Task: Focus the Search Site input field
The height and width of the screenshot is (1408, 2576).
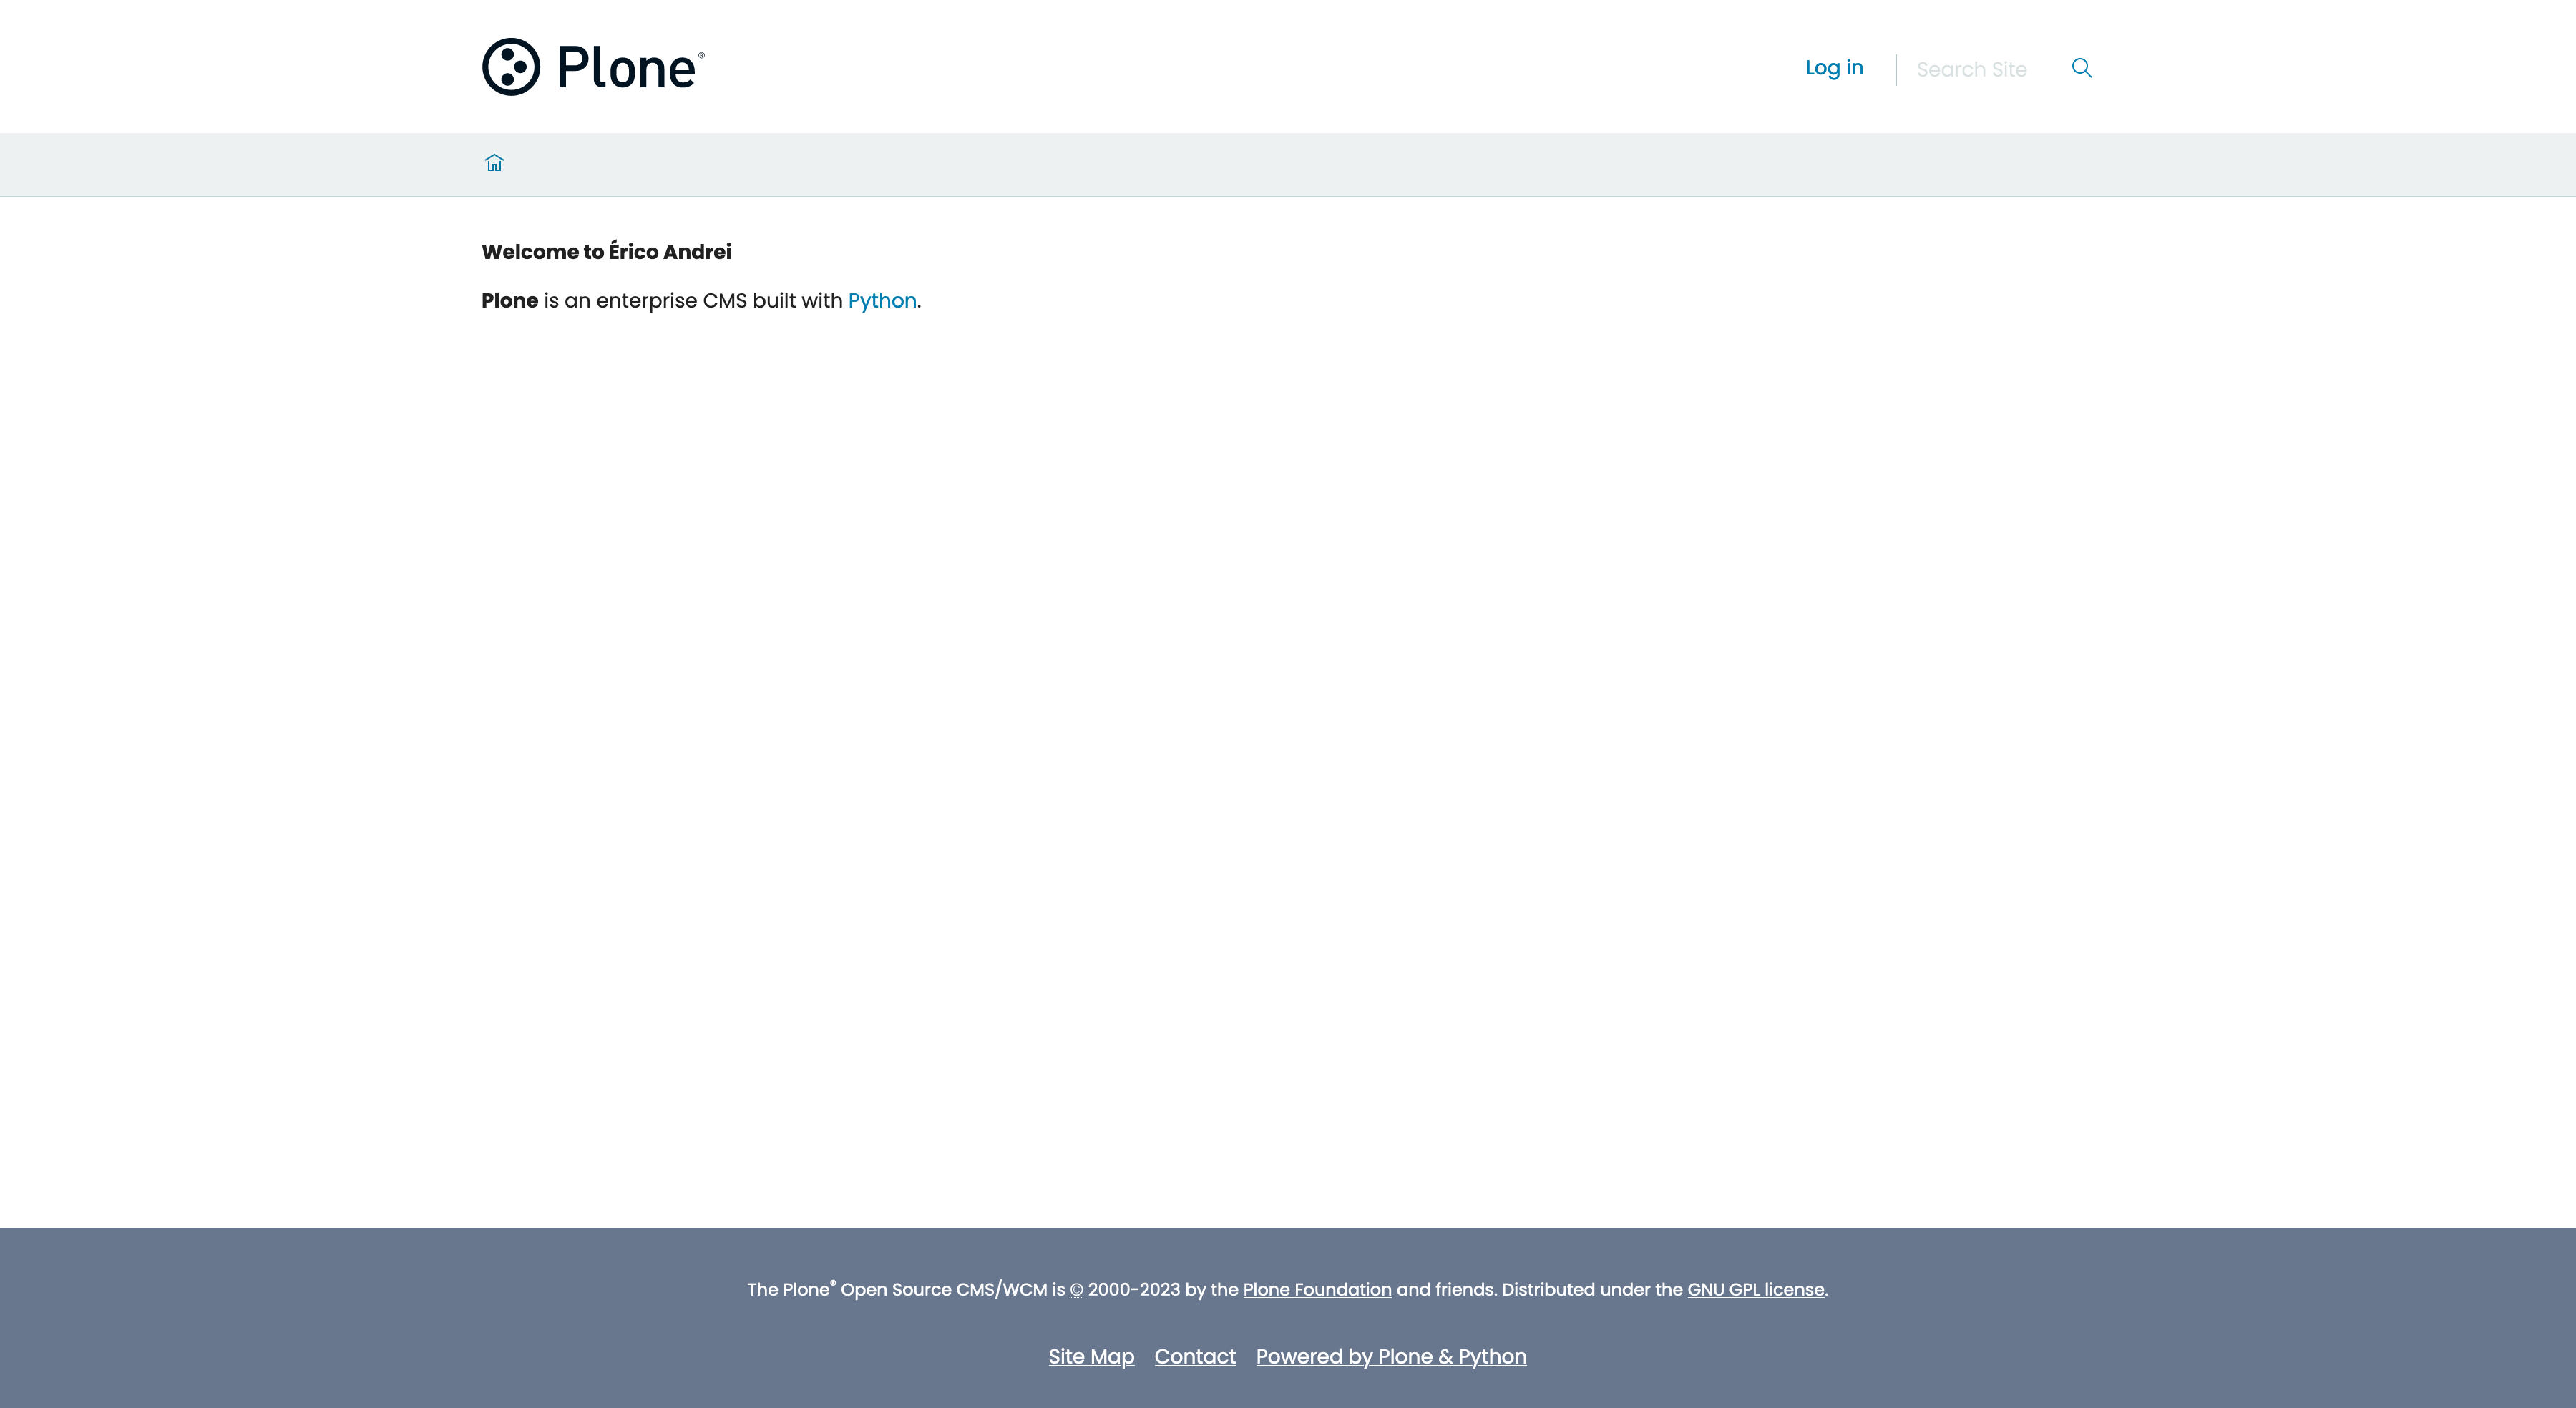Action: 1983,69
